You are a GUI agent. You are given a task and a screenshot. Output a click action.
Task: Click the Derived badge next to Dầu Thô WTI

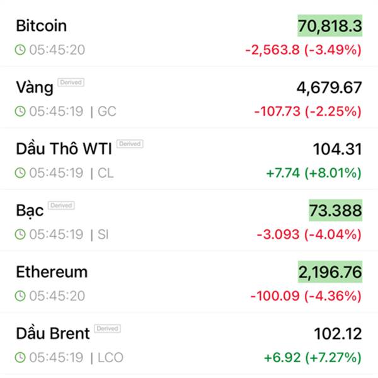pyautogui.click(x=130, y=144)
